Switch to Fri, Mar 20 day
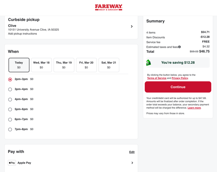Screen dimensions: 217x172 86,65
